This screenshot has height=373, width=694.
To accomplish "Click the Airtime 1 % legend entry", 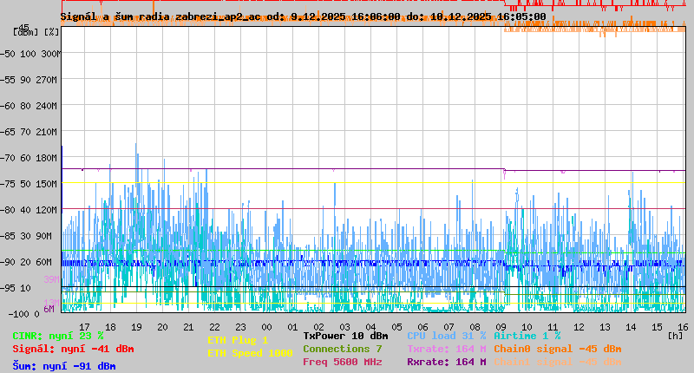I will [527, 336].
